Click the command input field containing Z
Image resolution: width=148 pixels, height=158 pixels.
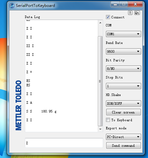pyautogui.click(x=64, y=143)
